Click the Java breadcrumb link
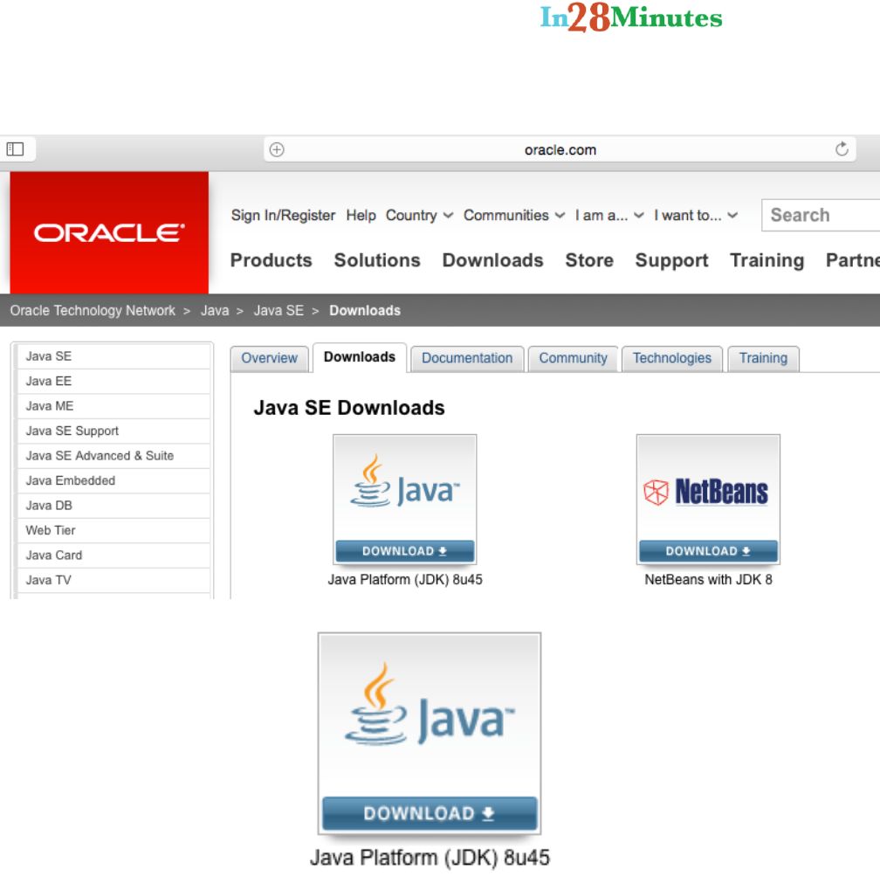880x883 pixels. tap(215, 310)
